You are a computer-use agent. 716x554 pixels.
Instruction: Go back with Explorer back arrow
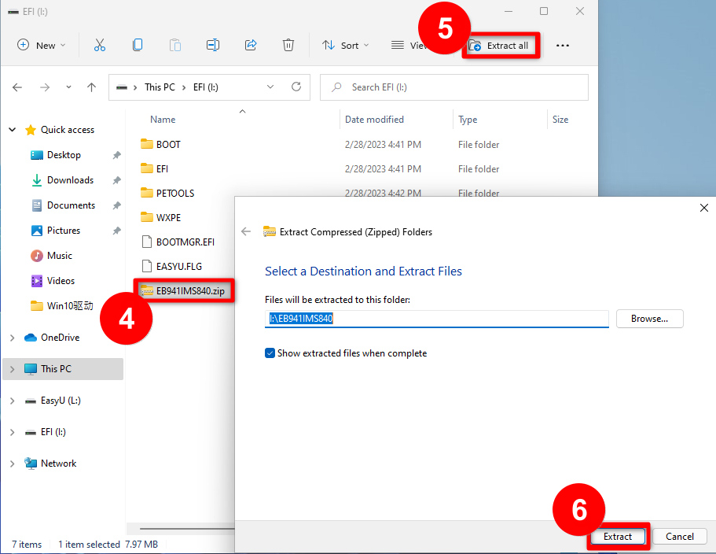click(x=17, y=87)
